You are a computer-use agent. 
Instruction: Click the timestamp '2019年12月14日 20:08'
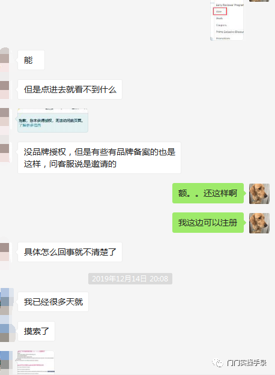click(130, 278)
